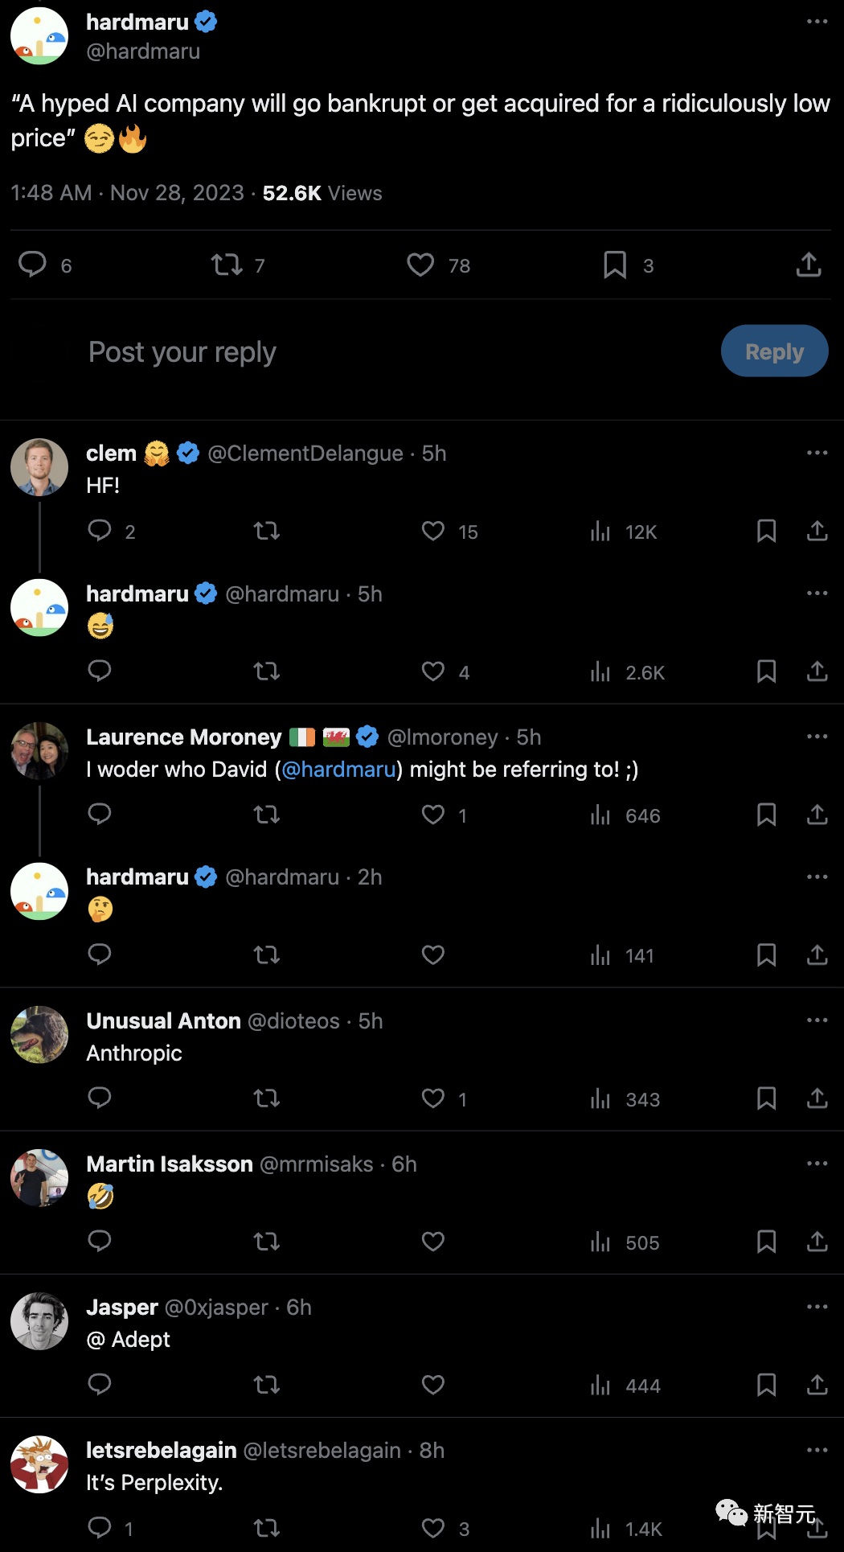This screenshot has width=844, height=1552.
Task: Like hardmaru's main post
Action: pyautogui.click(x=420, y=265)
